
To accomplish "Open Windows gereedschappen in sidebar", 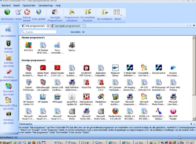I will 8,75.
